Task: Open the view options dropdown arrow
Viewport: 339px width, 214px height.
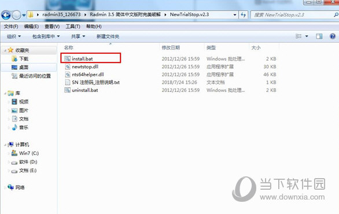Action: click(x=307, y=36)
